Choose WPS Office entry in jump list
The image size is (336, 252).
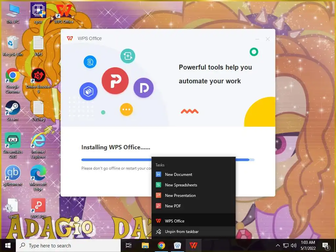[194, 221]
